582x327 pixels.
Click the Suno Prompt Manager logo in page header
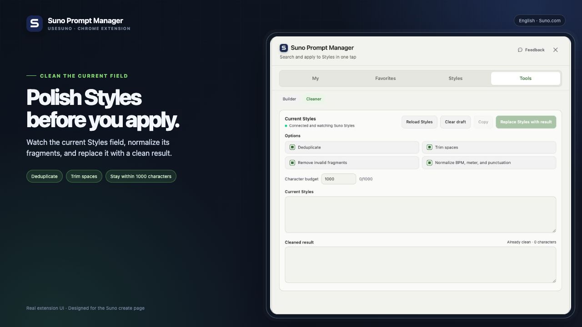pos(35,24)
